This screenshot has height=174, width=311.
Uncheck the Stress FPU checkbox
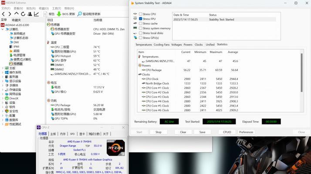coord(141,19)
